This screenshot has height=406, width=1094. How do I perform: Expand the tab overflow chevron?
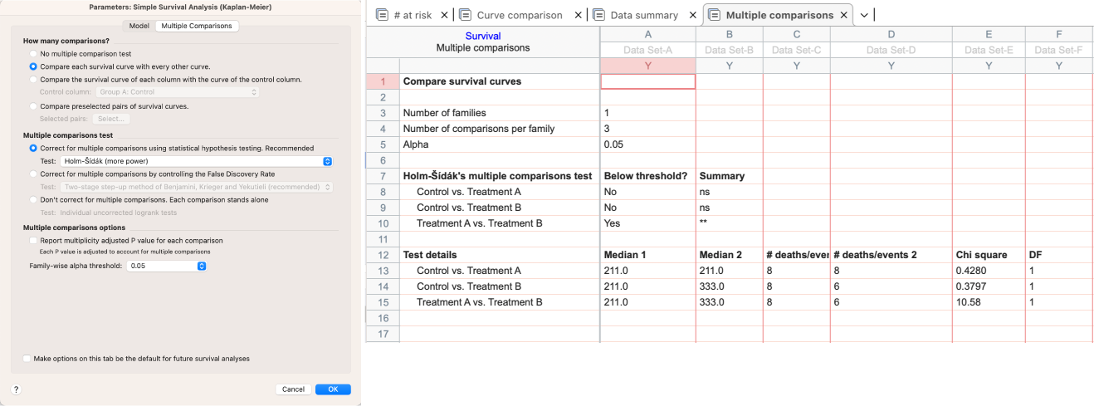pyautogui.click(x=864, y=15)
